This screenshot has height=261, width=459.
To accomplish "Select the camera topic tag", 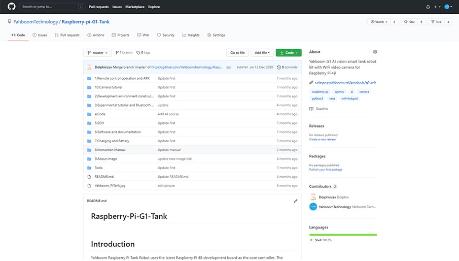I will (364, 92).
